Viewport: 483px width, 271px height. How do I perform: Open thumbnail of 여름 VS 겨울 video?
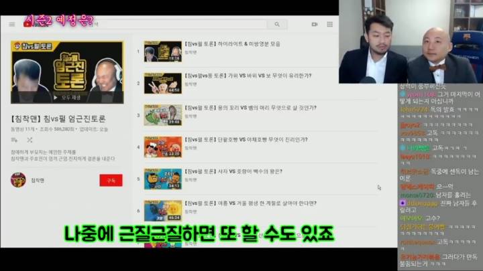(162, 211)
